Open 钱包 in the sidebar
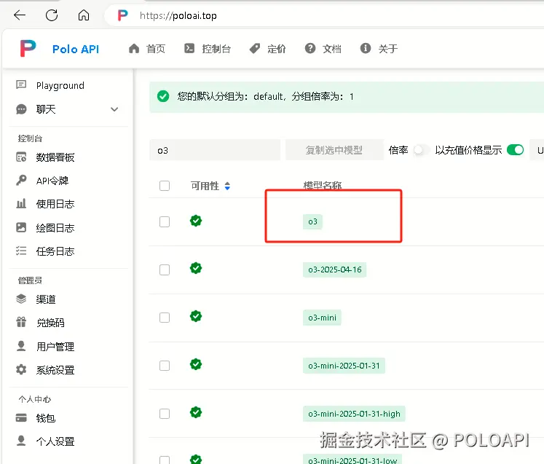 coord(45,418)
